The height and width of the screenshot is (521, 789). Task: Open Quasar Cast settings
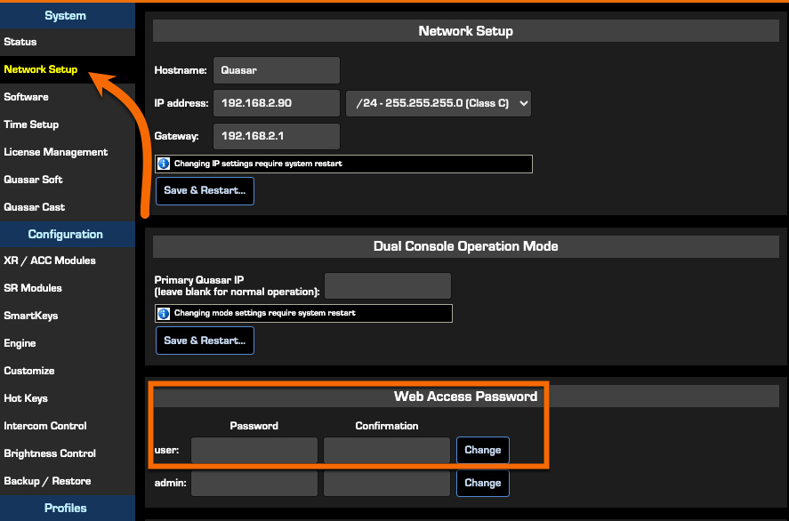coord(35,207)
